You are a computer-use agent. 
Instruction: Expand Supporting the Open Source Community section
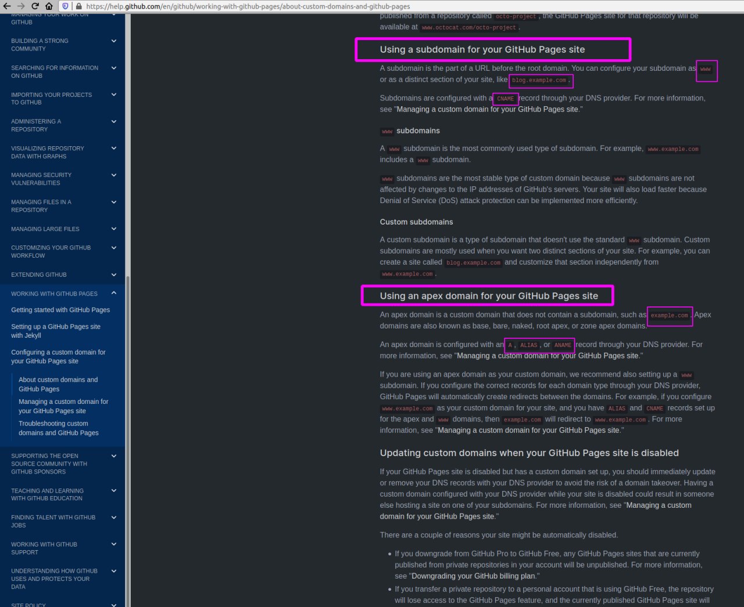114,456
